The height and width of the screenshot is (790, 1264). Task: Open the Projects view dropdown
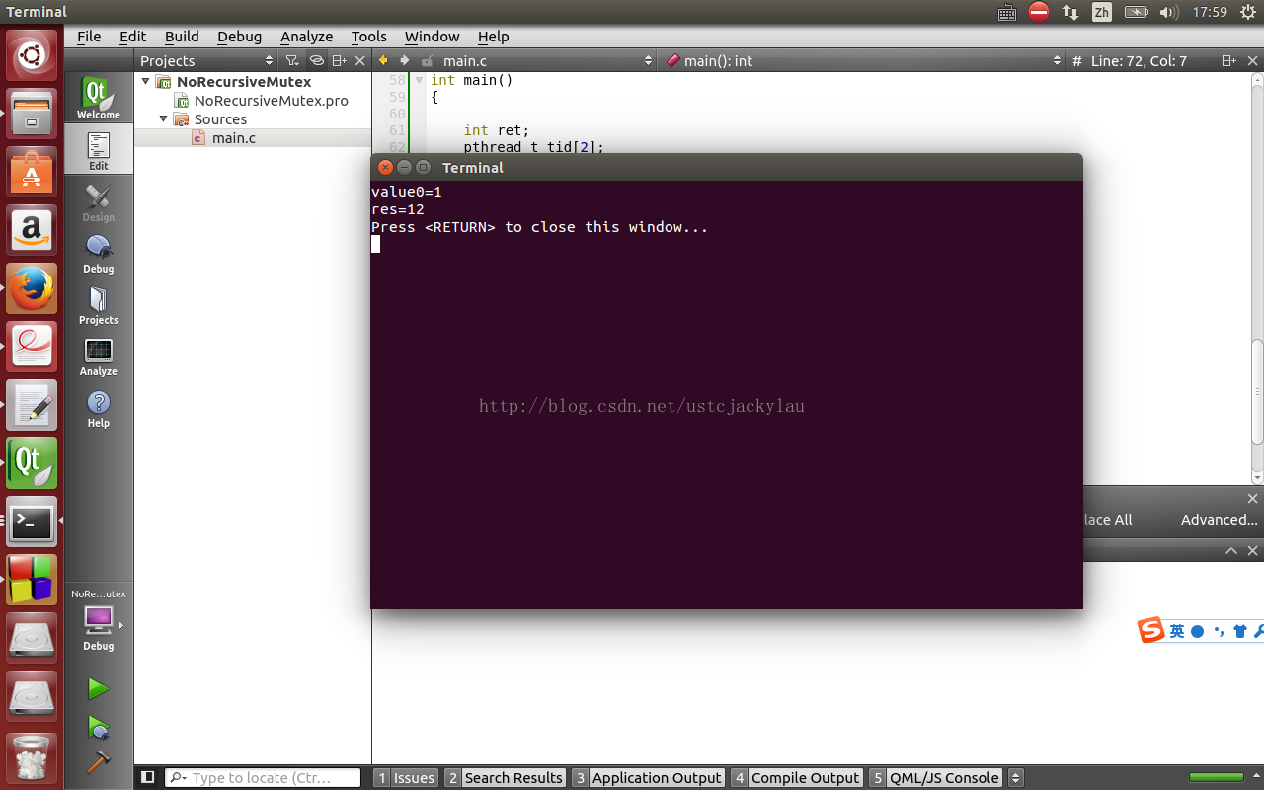(x=206, y=61)
